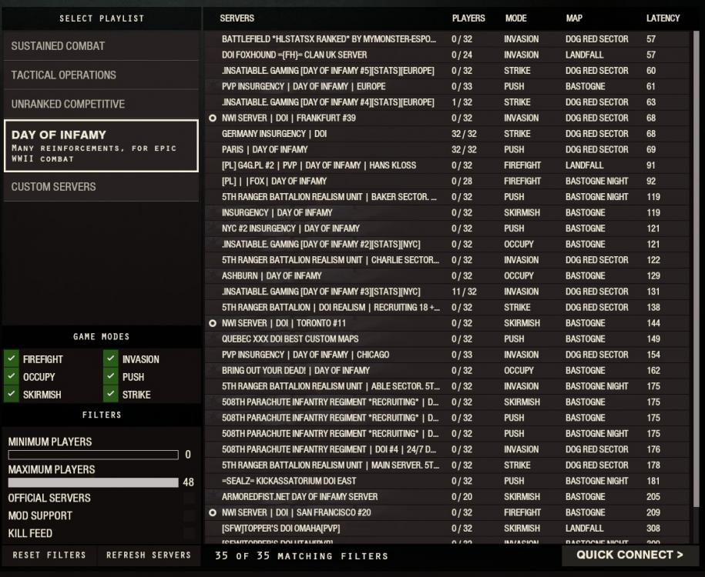Sort server list by Players column

pos(468,18)
